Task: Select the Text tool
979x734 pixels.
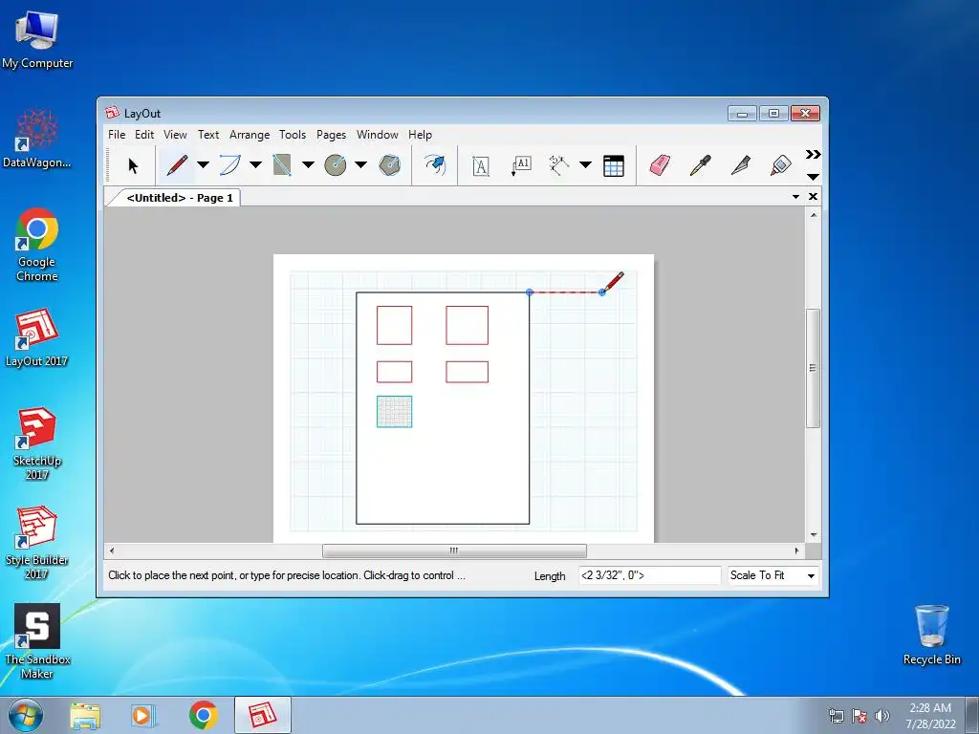Action: coord(480,166)
